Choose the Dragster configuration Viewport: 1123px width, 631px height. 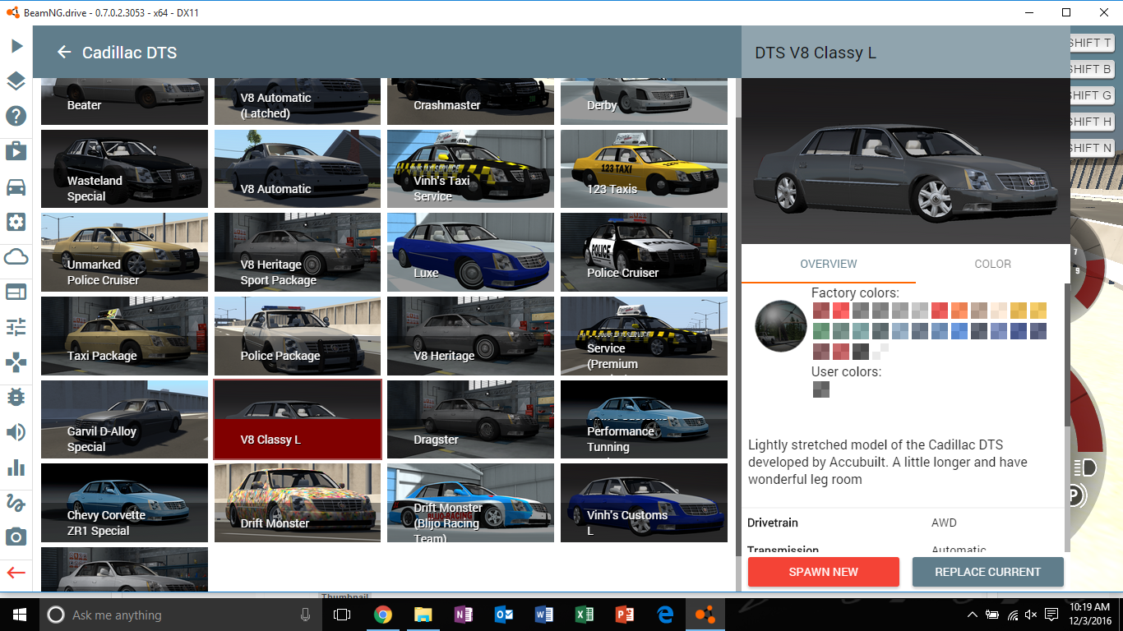click(470, 419)
